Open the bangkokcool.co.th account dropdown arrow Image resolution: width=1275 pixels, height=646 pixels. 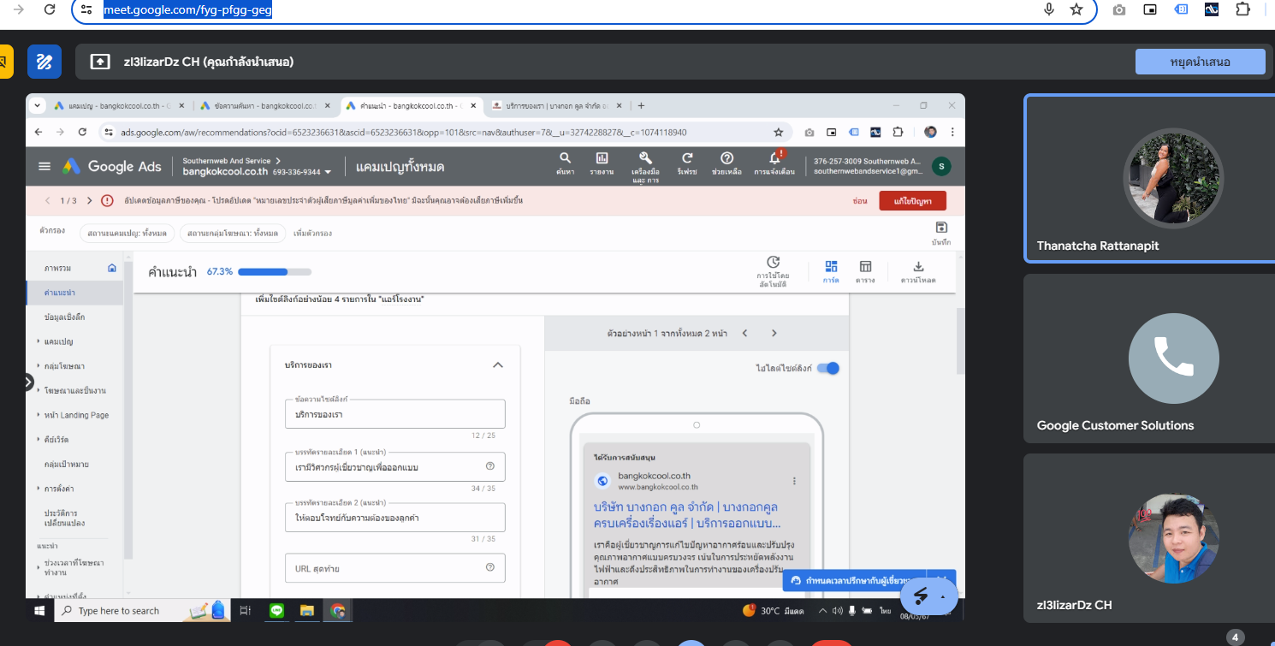coord(328,172)
